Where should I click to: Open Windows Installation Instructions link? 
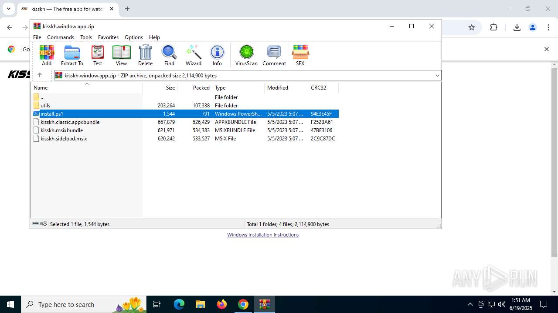263,235
